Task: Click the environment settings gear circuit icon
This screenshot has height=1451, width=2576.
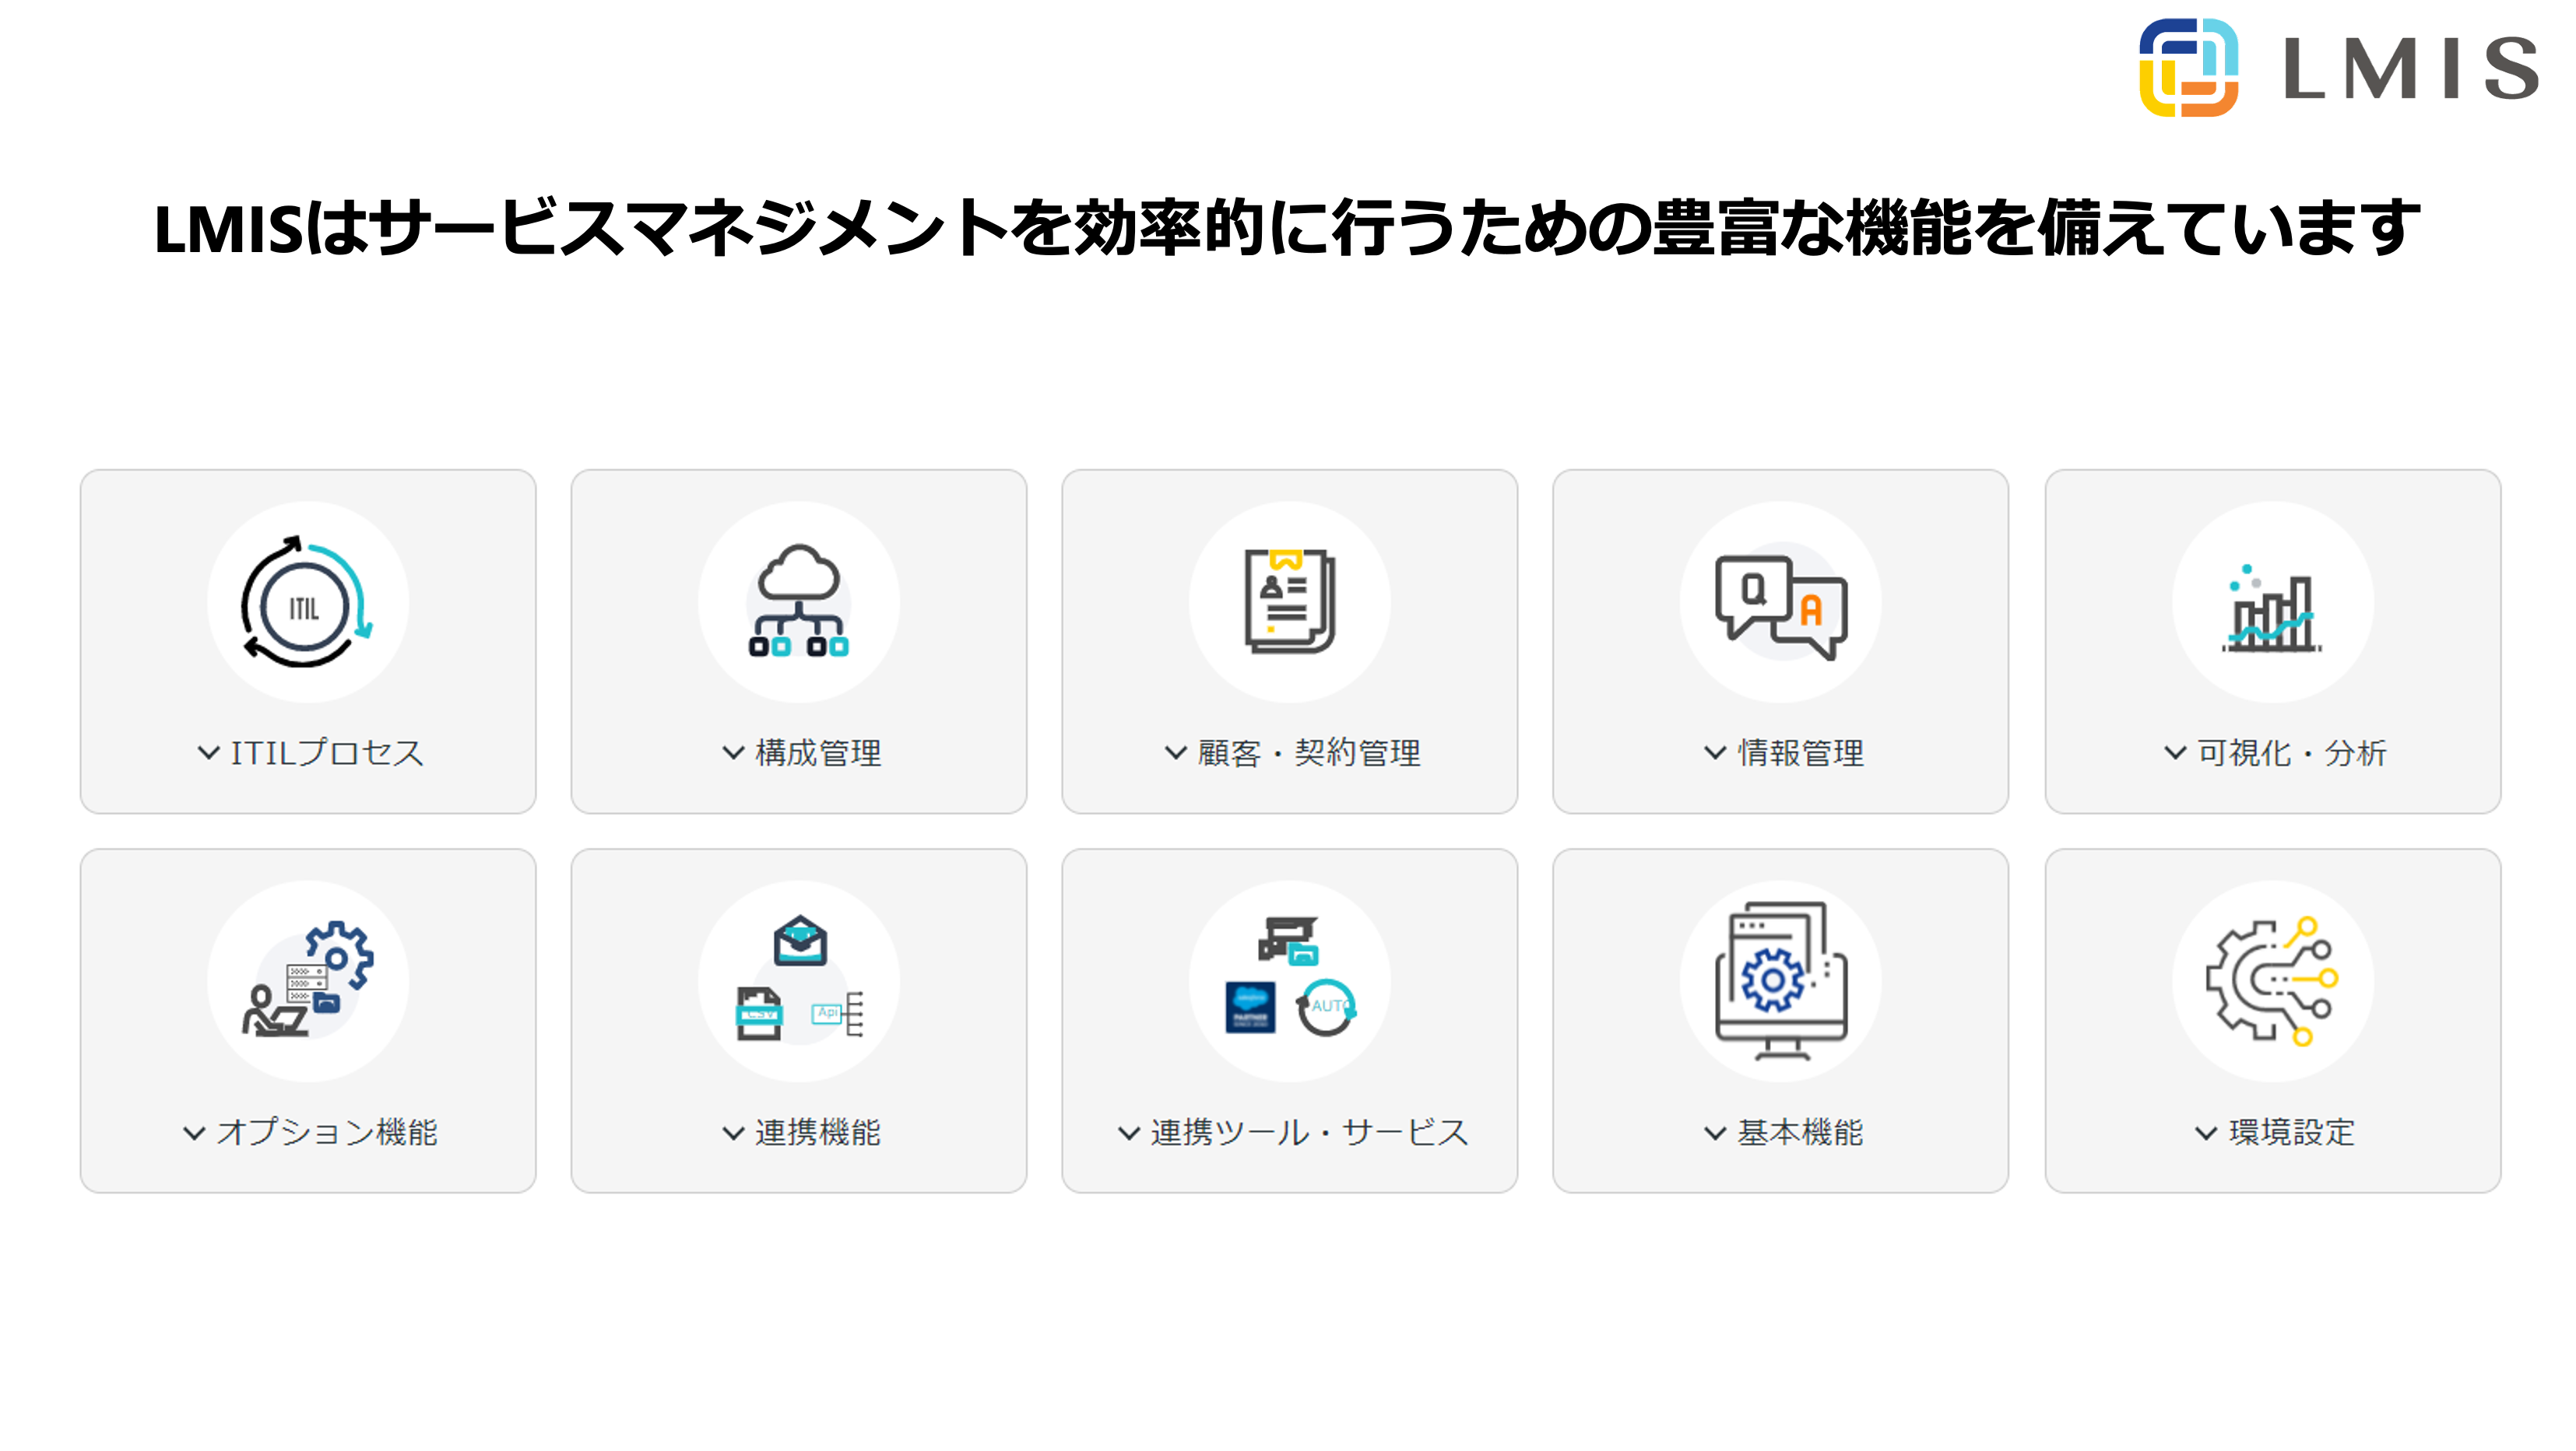Action: pos(2272,980)
